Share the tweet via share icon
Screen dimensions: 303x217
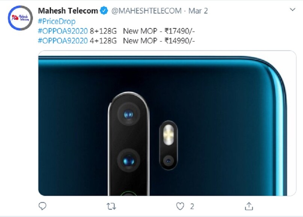click(x=249, y=206)
